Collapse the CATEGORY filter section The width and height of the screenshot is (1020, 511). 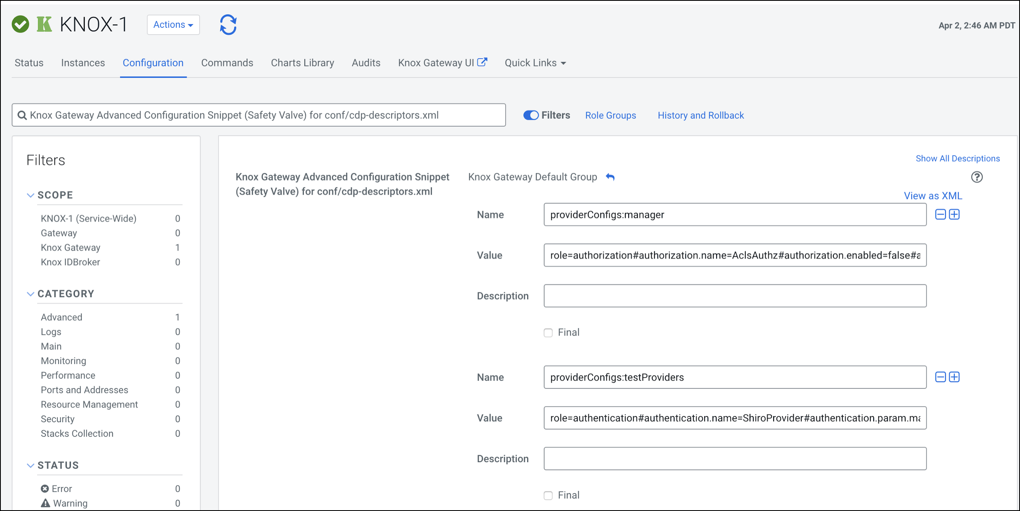pos(30,294)
